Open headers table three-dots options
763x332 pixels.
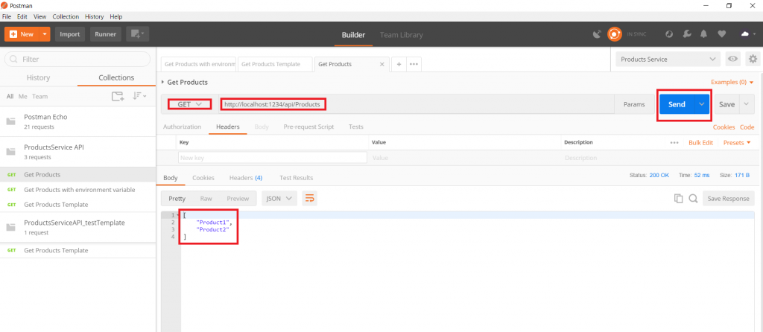(x=674, y=142)
